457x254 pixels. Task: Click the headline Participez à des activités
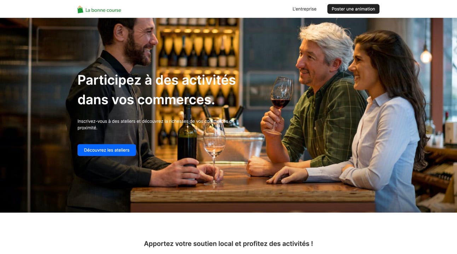[156, 80]
